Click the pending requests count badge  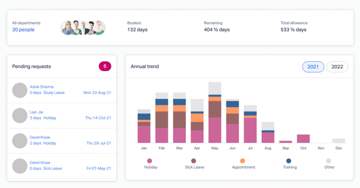coord(105,66)
